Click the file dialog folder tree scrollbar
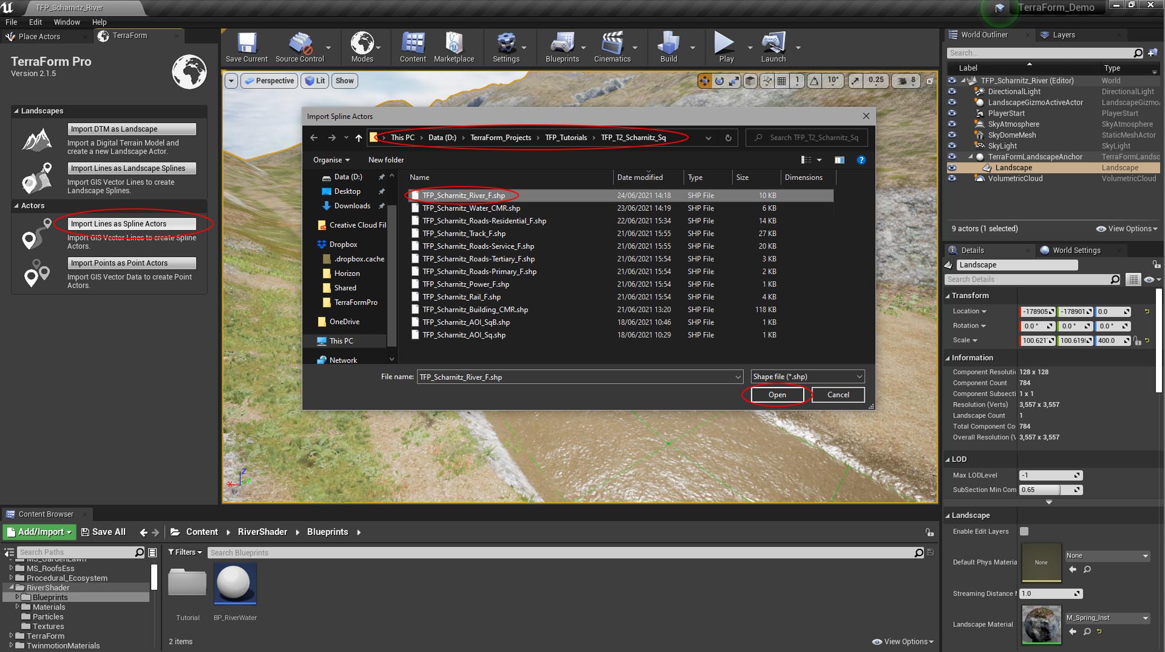The image size is (1165, 652). (392, 275)
